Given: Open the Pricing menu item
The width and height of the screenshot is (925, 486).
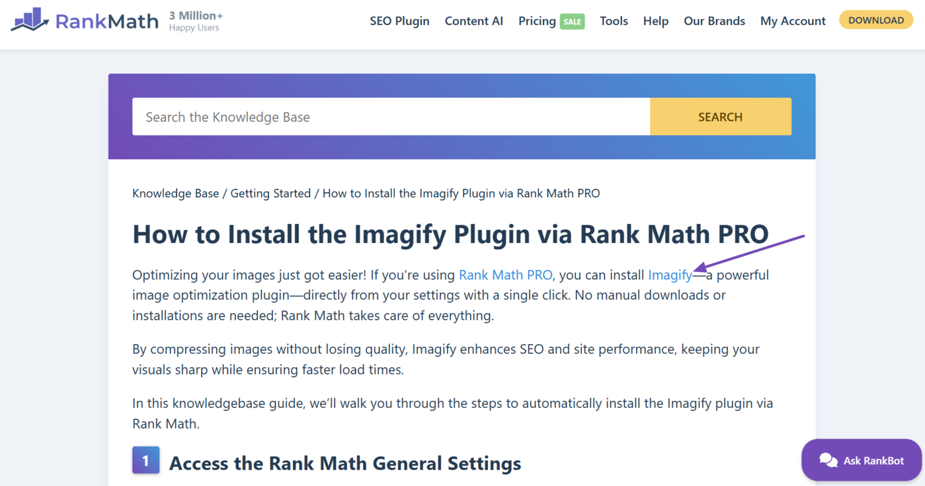Looking at the screenshot, I should click(537, 21).
